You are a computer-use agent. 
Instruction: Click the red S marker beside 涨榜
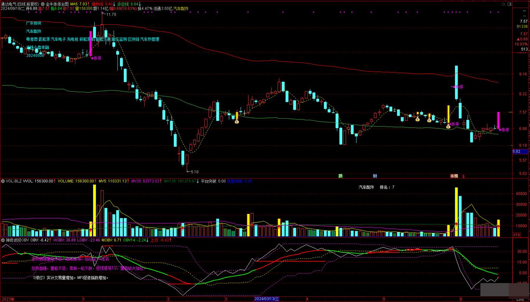tap(463, 176)
